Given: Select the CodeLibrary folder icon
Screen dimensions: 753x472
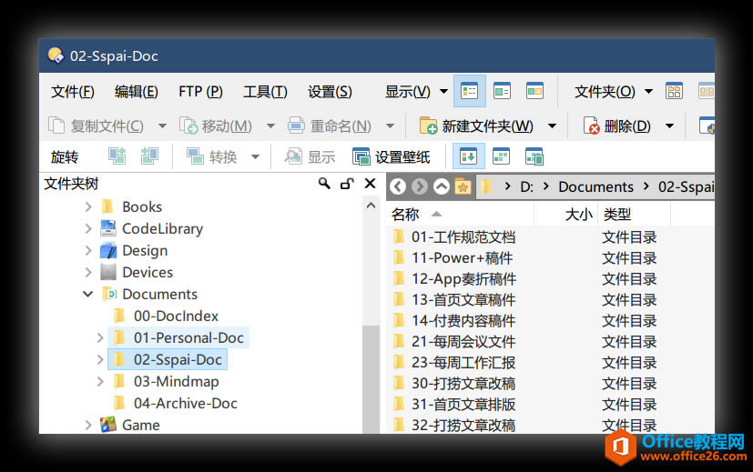Looking at the screenshot, I should coord(108,228).
